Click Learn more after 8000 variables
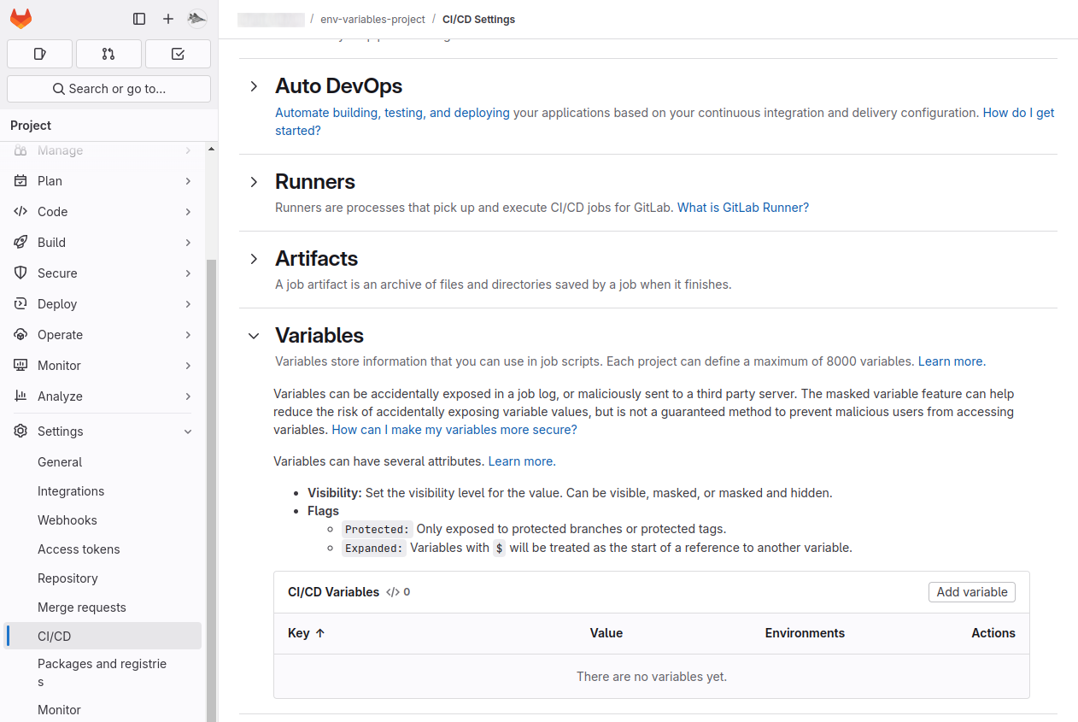This screenshot has width=1078, height=722. (950, 361)
